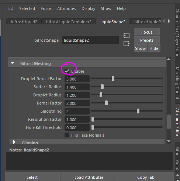Click the output connection icon beside bifrostShape
Screen dimensions: 180x181
pyautogui.click(x=127, y=44)
